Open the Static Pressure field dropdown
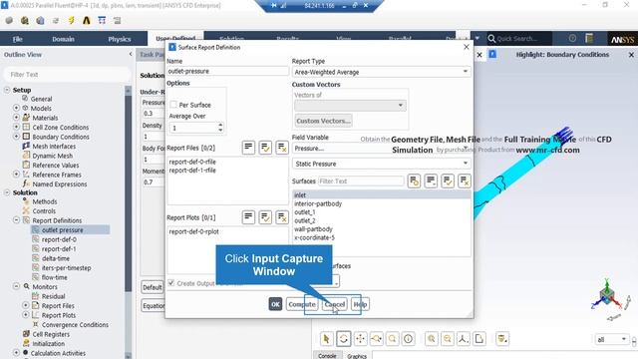This screenshot has width=638, height=359. 381,164
